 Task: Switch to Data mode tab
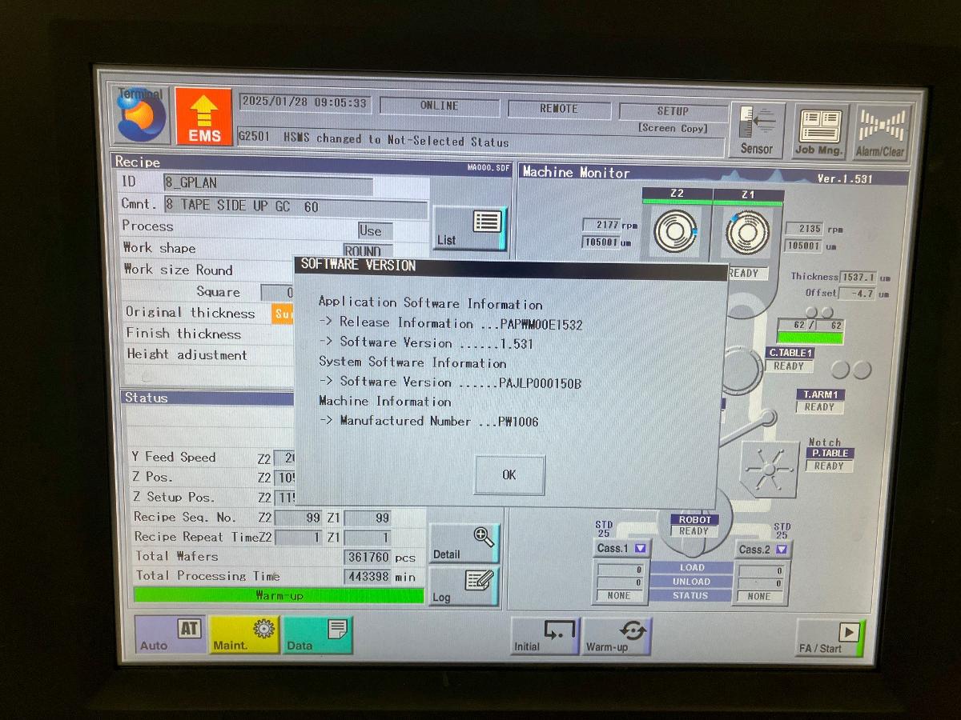pyautogui.click(x=317, y=635)
